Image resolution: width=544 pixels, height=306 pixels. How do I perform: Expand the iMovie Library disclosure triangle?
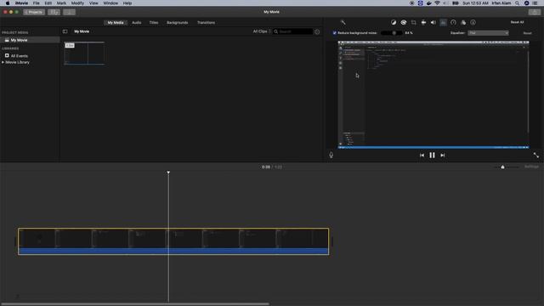(x=3, y=62)
